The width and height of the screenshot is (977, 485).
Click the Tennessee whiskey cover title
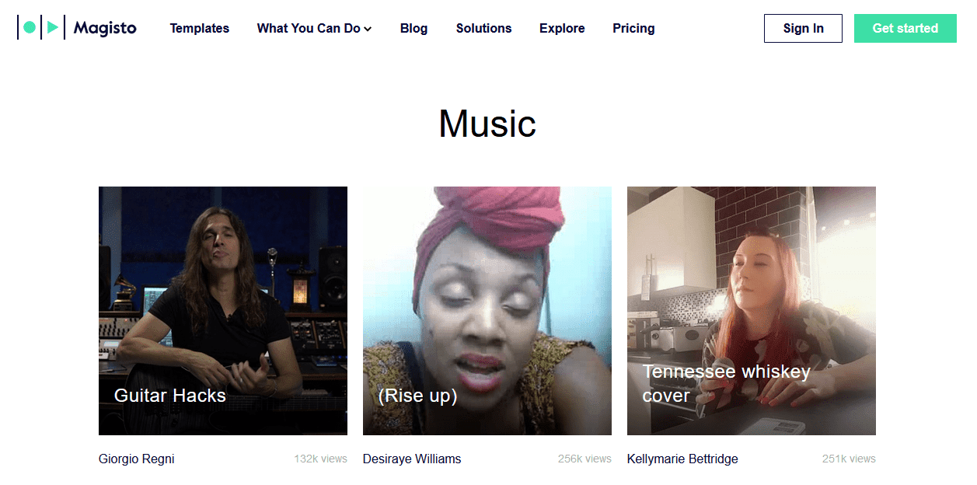(727, 384)
